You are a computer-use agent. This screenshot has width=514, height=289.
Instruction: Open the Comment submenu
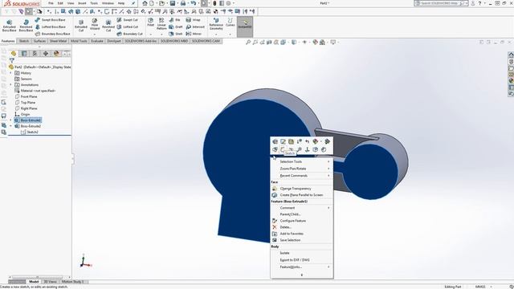click(302, 208)
